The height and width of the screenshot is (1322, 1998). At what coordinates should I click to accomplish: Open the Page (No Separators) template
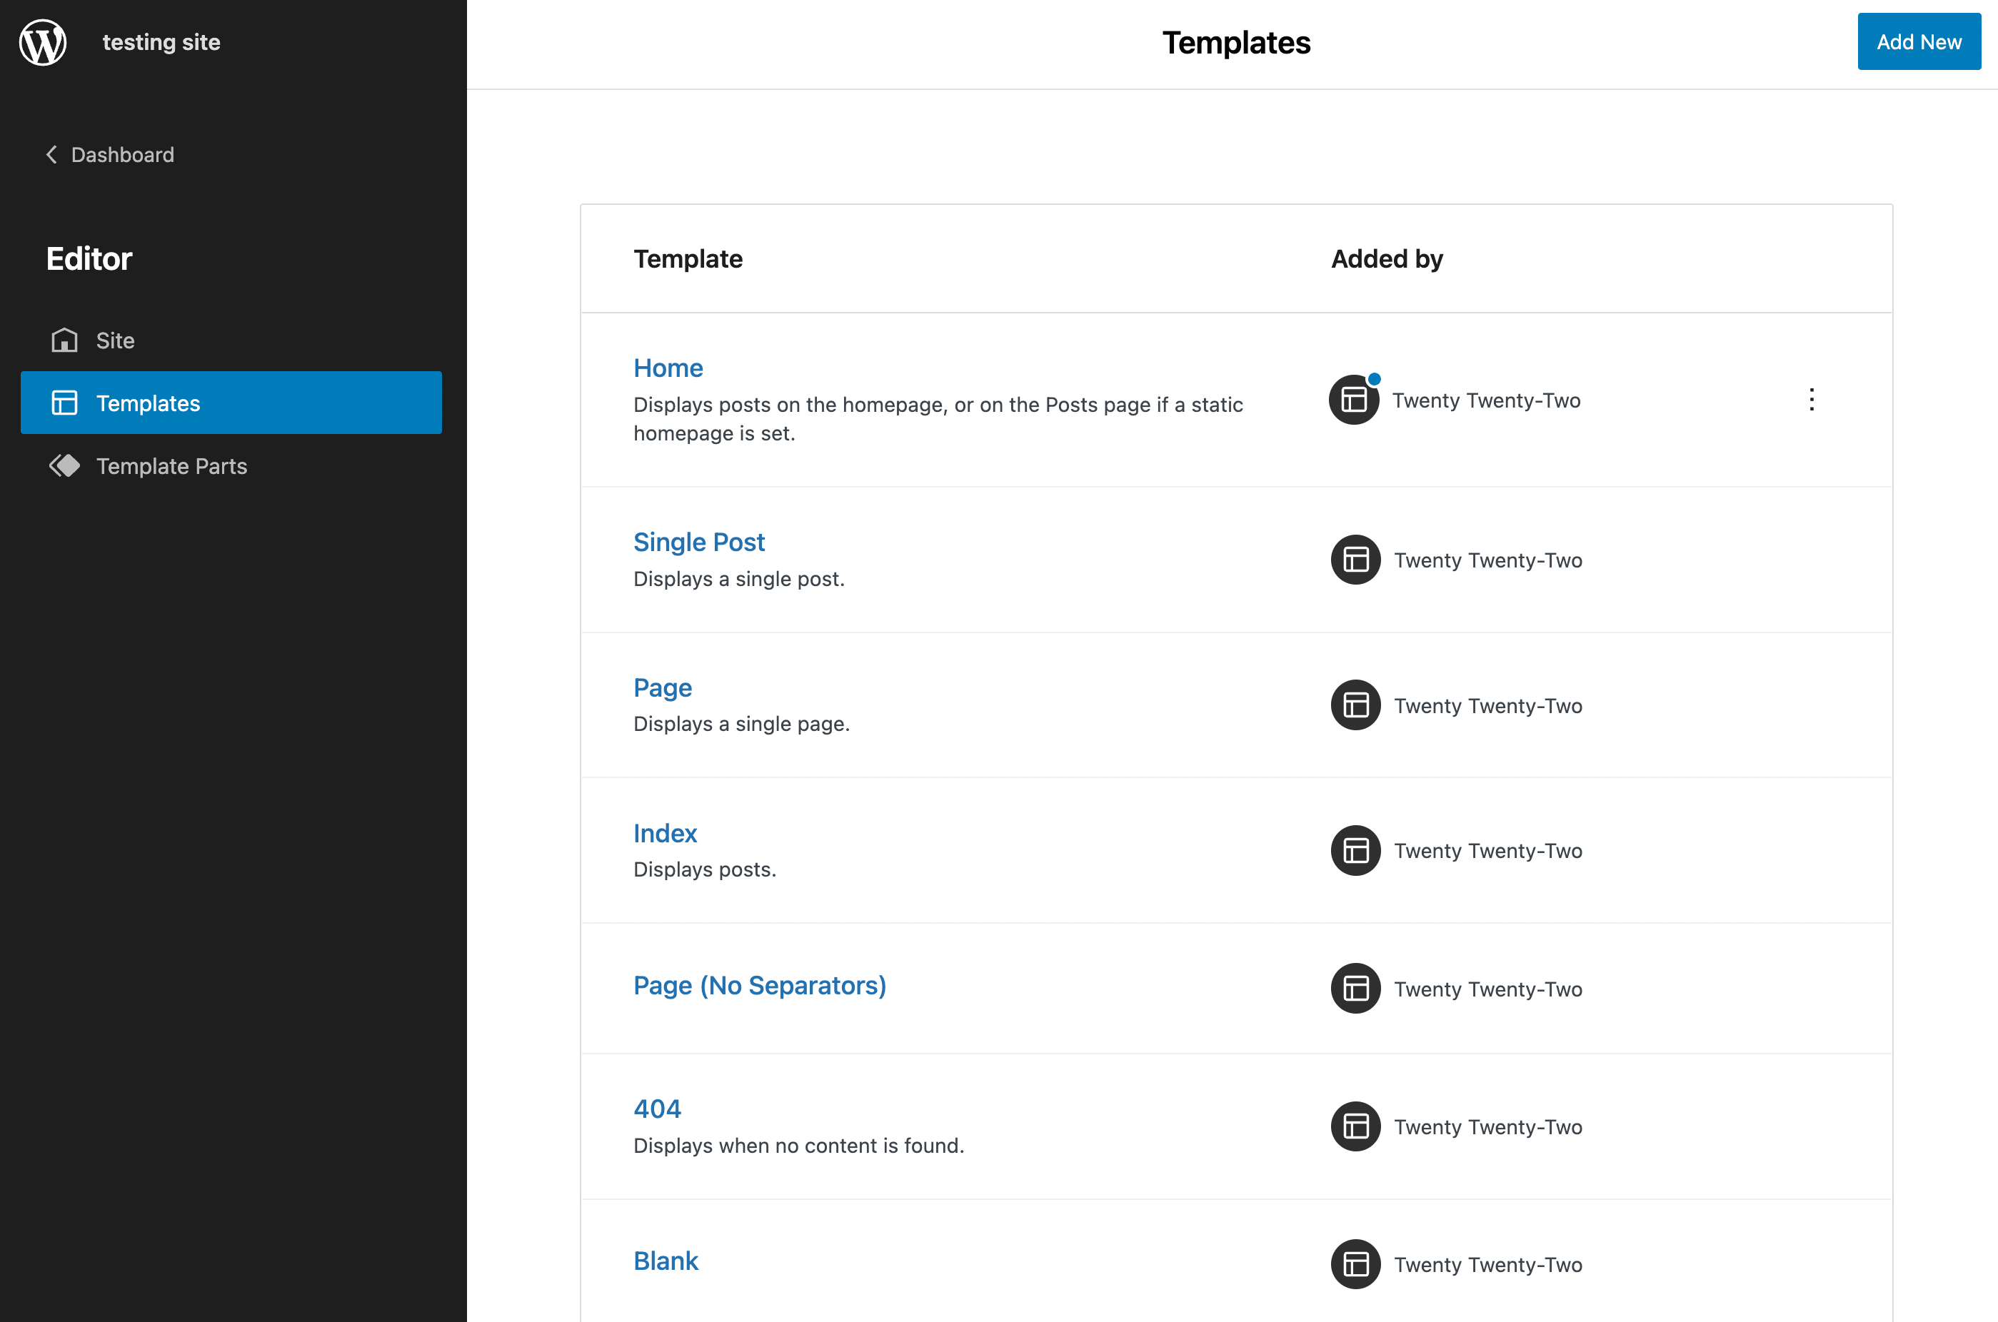tap(759, 986)
